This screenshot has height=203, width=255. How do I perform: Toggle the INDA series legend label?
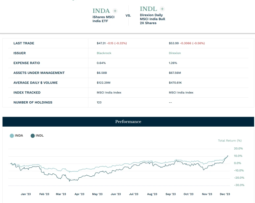[x=19, y=136]
